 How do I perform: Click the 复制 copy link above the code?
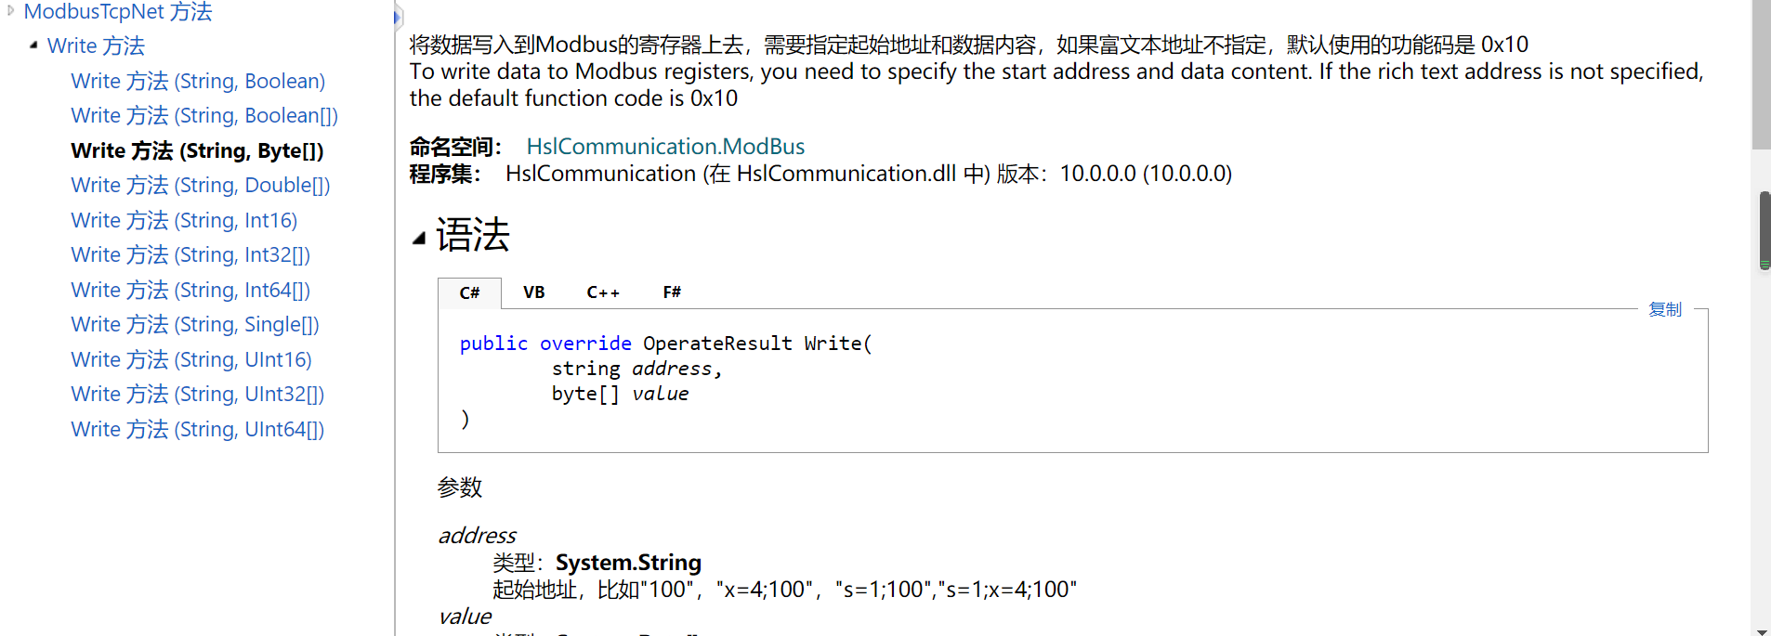[1664, 309]
